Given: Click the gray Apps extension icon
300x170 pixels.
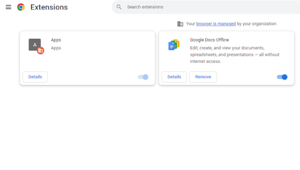Looking at the screenshot, I should click(x=34, y=44).
